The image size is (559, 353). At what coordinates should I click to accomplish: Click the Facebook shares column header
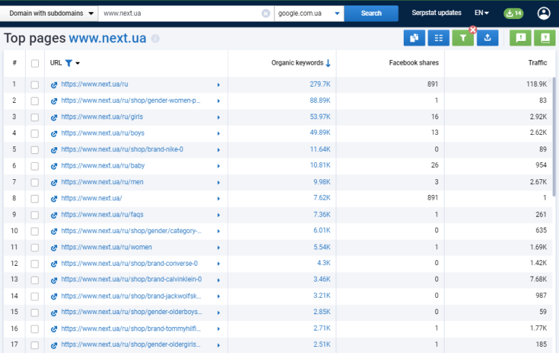tap(413, 63)
